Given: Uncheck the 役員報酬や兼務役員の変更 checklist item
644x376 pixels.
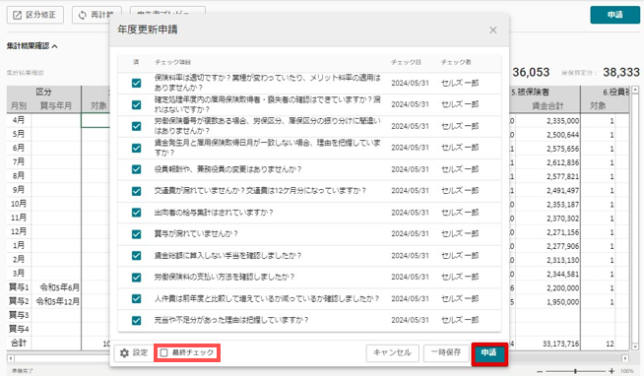Looking at the screenshot, I should pos(136,169).
